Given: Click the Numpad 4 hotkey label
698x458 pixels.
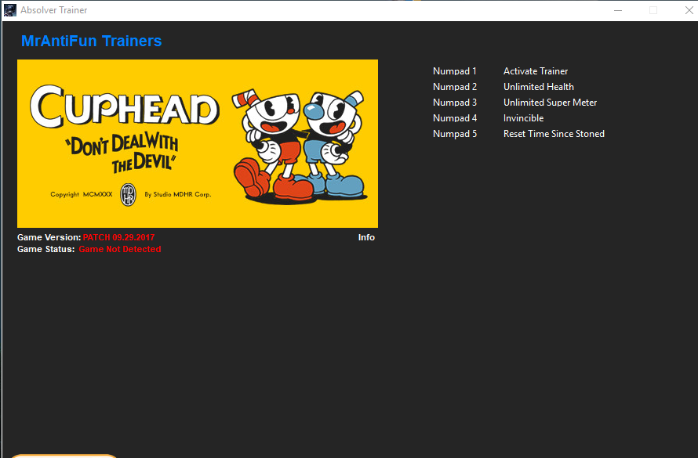Looking at the screenshot, I should (x=455, y=117).
